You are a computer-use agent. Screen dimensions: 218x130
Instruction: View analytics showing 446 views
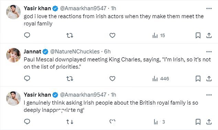[x=161, y=79]
